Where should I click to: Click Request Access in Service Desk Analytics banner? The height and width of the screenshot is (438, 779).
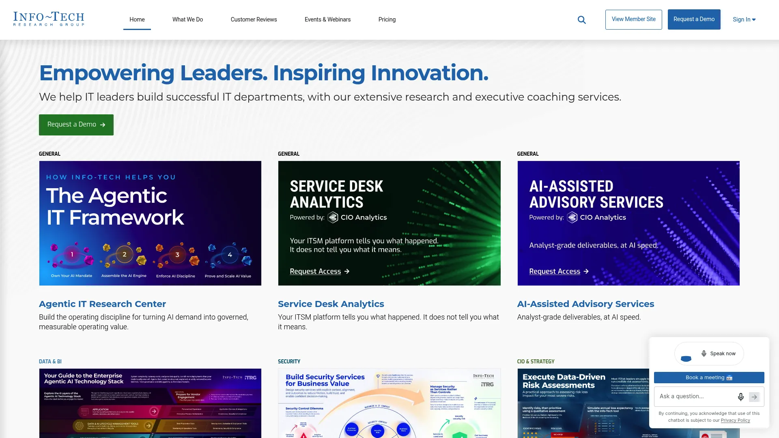pyautogui.click(x=320, y=271)
